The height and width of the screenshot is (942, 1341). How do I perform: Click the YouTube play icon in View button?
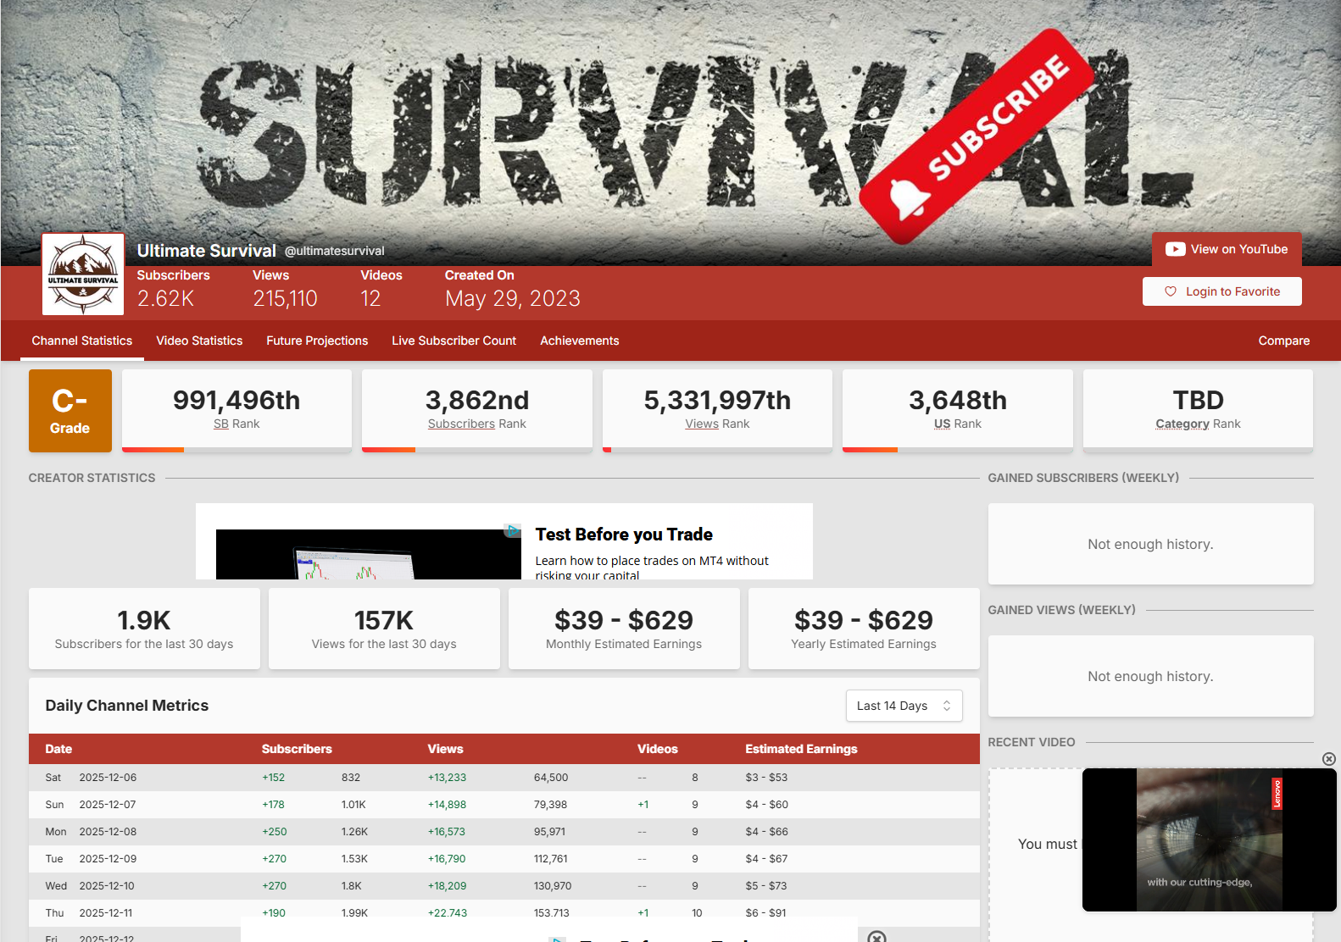[x=1175, y=249]
